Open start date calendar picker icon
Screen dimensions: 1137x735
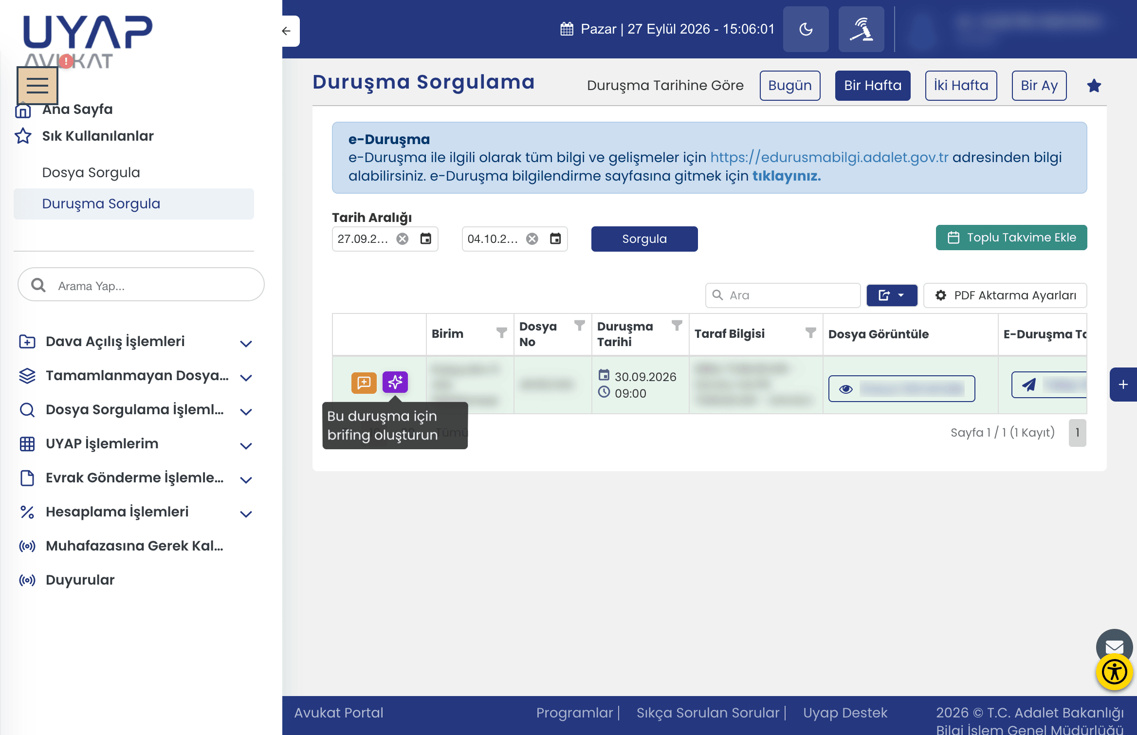[425, 239]
